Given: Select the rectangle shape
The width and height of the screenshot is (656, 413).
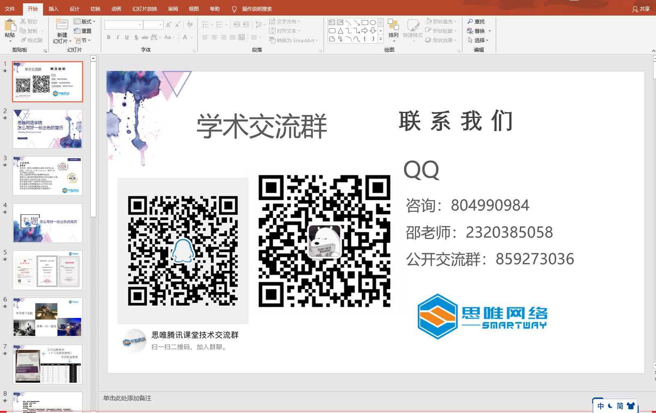Looking at the screenshot, I should 364,22.
